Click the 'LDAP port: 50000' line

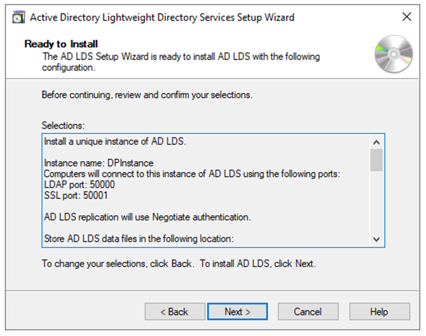[79, 184]
